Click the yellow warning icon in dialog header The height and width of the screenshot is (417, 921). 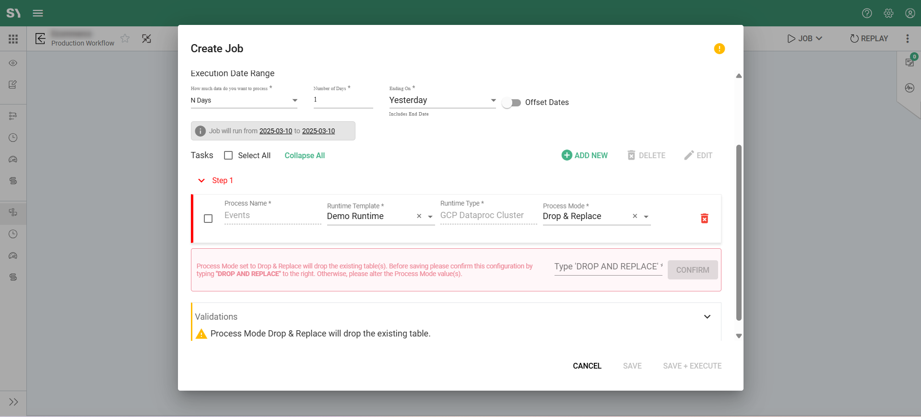point(719,49)
